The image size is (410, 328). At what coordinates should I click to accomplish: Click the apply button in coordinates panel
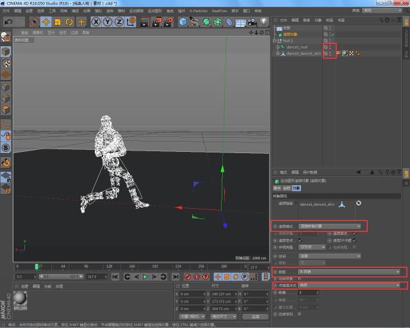click(256, 316)
